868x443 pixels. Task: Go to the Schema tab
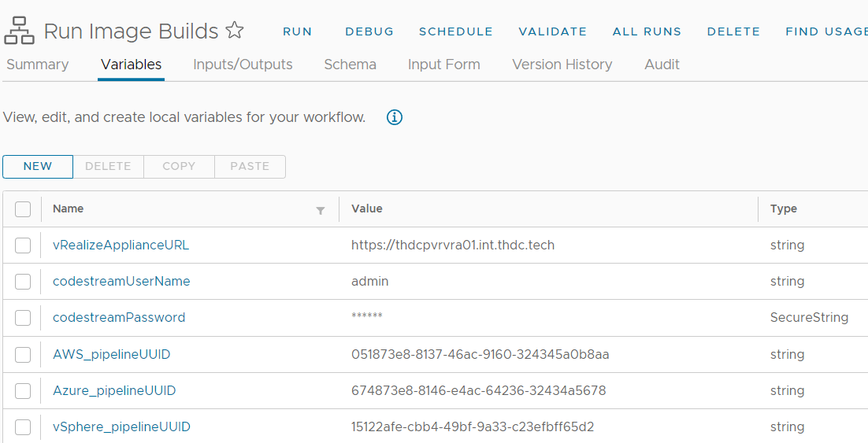pyautogui.click(x=350, y=65)
